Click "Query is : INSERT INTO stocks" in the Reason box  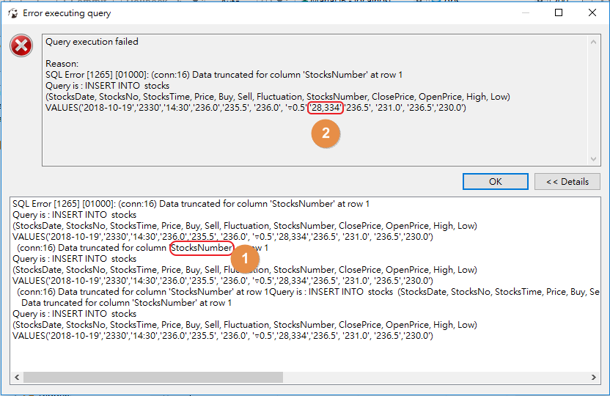coord(107,86)
